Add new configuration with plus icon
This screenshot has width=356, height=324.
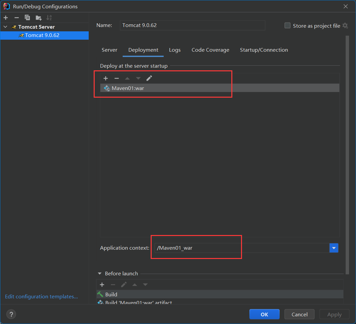click(6, 18)
